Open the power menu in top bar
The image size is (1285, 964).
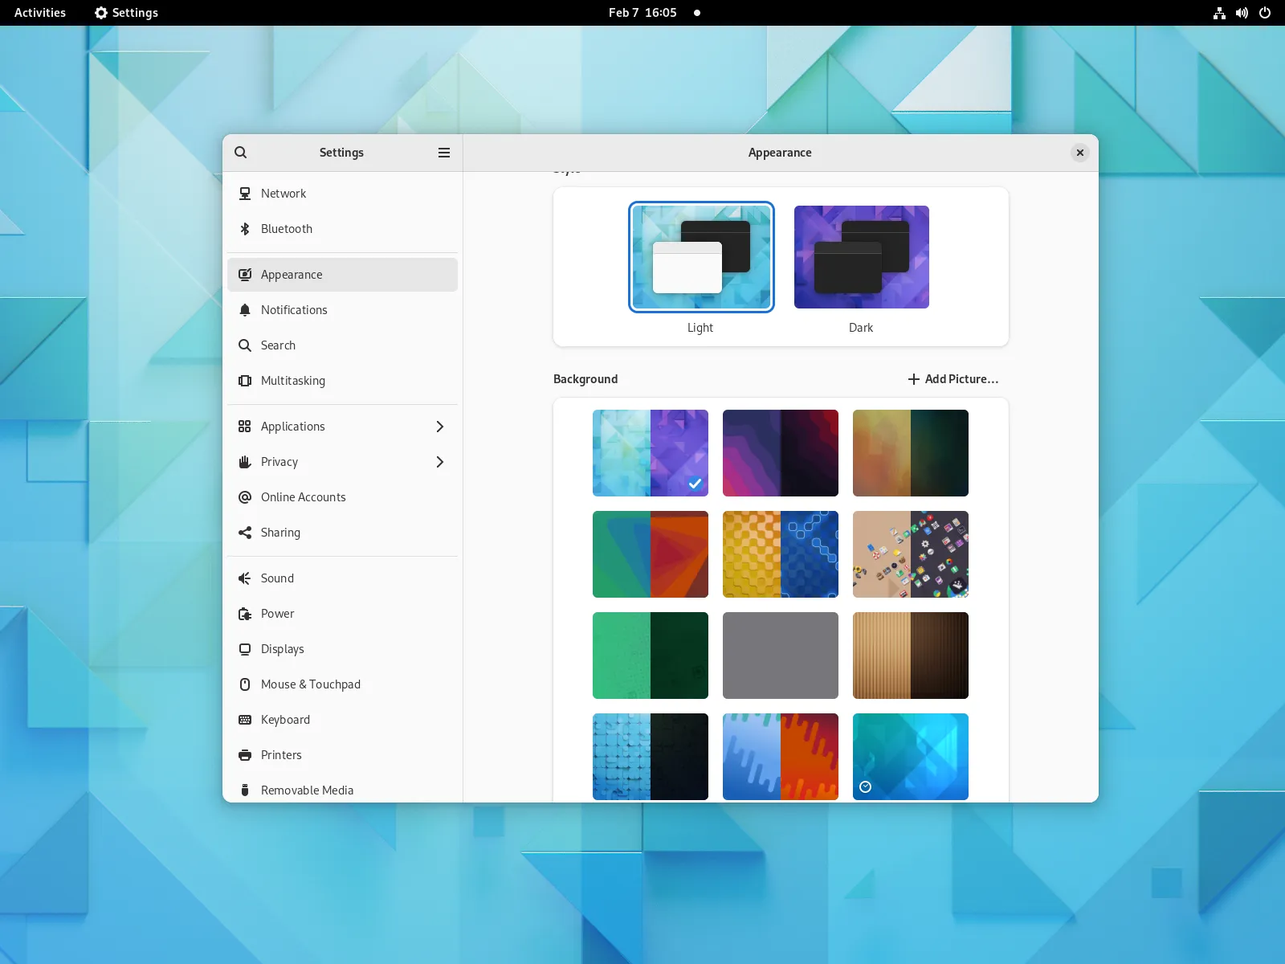coord(1265,13)
